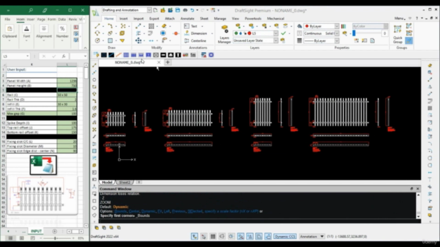The height and width of the screenshot is (247, 440).
Task: Add a new Excel sheet with plus button
Action: [x=55, y=231]
